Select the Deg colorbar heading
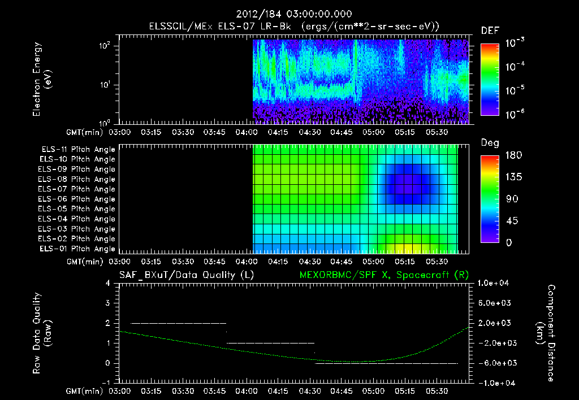579x400 pixels. (490, 143)
